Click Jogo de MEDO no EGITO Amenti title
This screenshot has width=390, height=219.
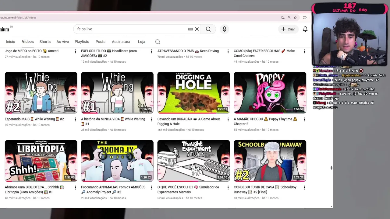click(32, 51)
